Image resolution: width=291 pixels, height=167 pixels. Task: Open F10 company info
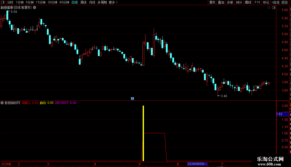coord(257,2)
